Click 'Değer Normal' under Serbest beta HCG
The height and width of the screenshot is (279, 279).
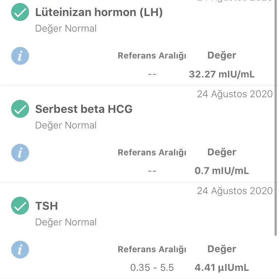(x=66, y=126)
